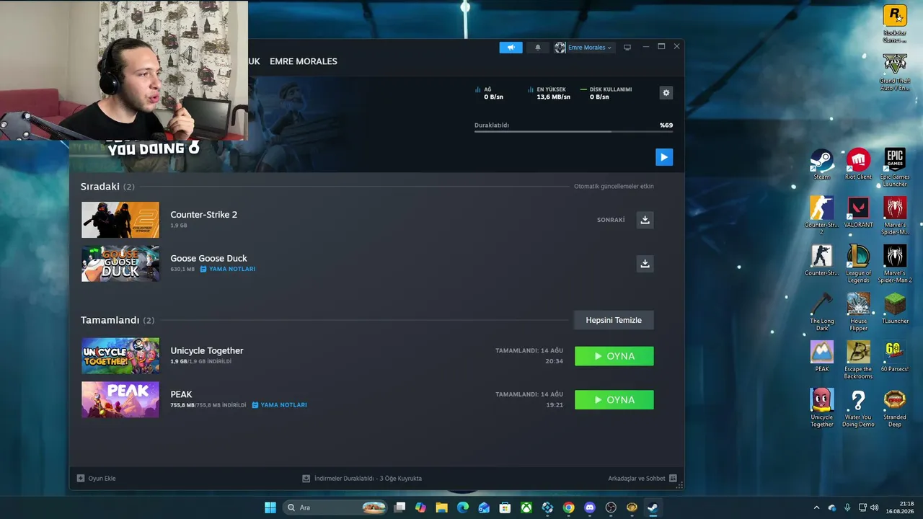This screenshot has width=923, height=519.
Task: Open the paused downloads status link
Action: (x=362, y=479)
